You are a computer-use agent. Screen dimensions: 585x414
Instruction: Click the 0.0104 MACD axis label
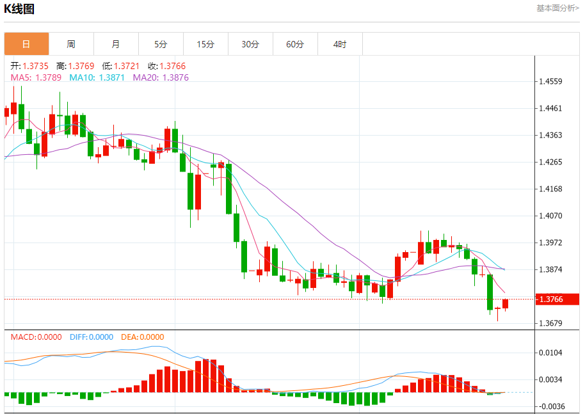[550, 353]
